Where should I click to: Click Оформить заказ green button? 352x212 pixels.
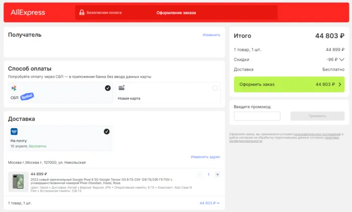[x=289, y=84]
